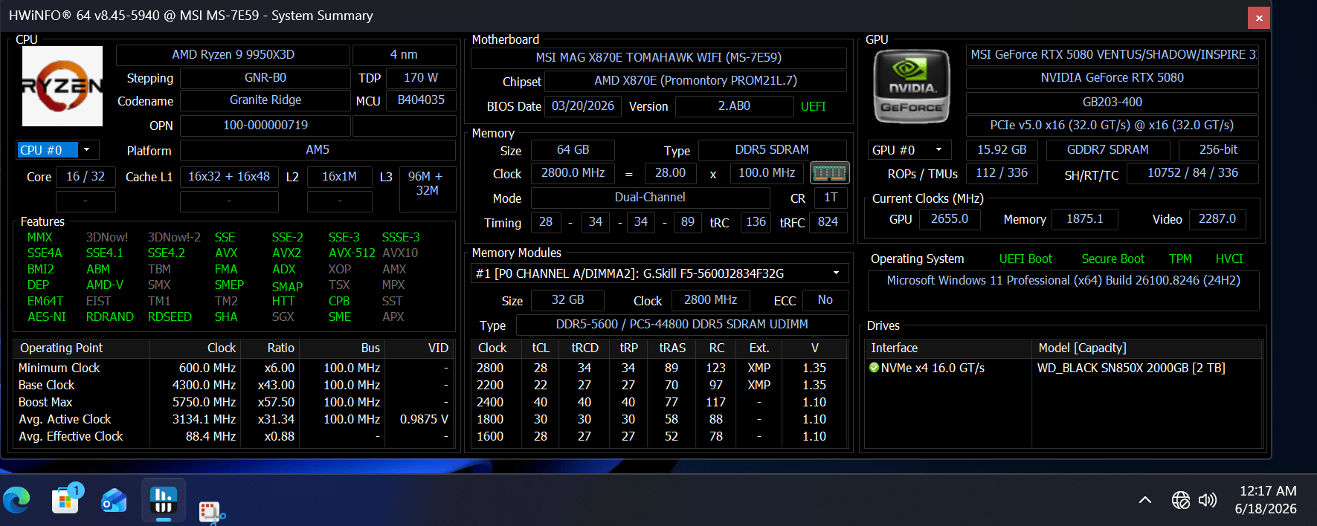Viewport: 1317px width, 526px height.
Task: Click the MSI MAG X870E TOMAHAWK WIFI field
Action: 659,58
